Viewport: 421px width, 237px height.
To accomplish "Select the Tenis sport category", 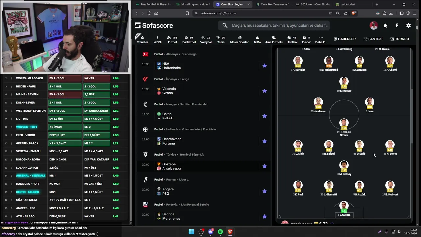I will click(221, 39).
